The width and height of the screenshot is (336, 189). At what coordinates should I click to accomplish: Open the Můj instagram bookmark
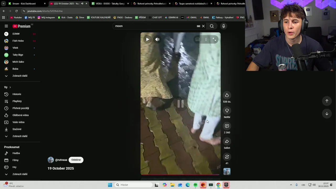pyautogui.click(x=46, y=18)
